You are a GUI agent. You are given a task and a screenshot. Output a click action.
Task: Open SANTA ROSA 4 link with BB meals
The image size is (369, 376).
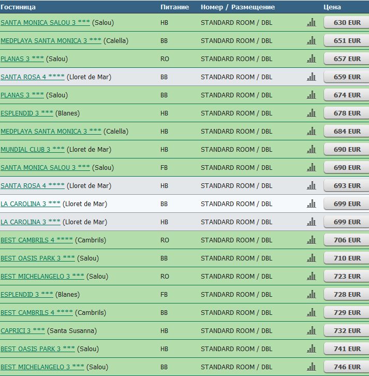pyautogui.click(x=33, y=77)
